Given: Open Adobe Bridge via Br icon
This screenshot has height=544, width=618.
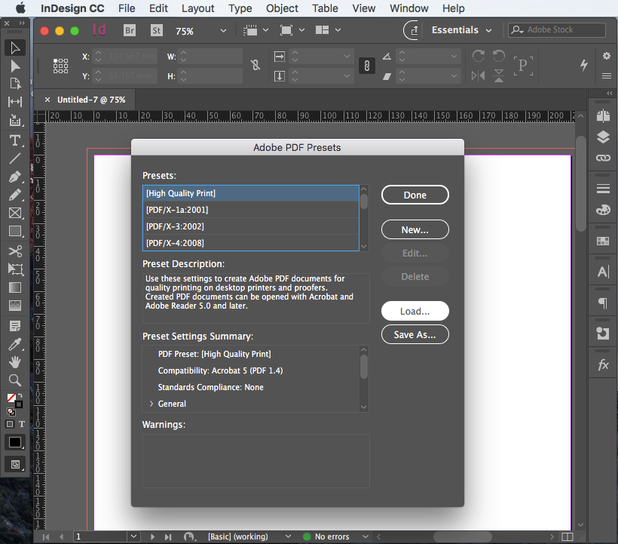Looking at the screenshot, I should click(130, 30).
